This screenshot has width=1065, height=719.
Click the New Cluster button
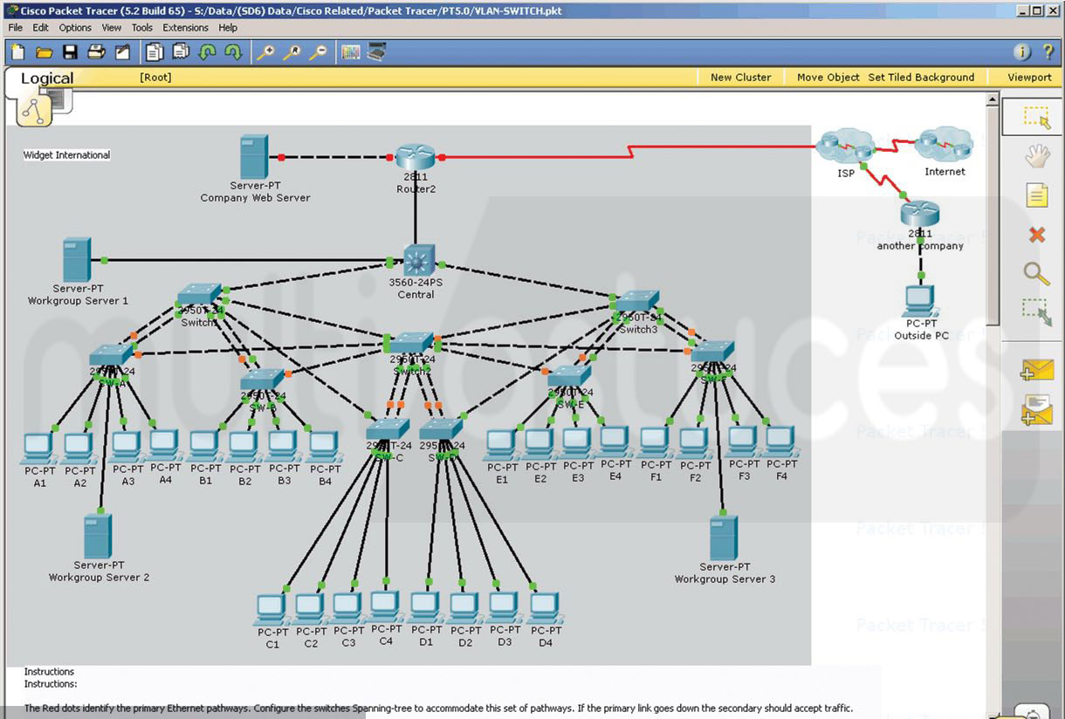[740, 78]
